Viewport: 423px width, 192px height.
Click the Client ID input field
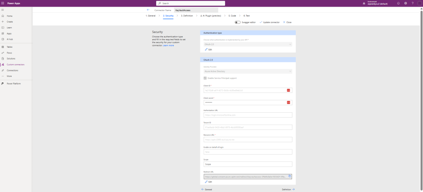[248, 90]
